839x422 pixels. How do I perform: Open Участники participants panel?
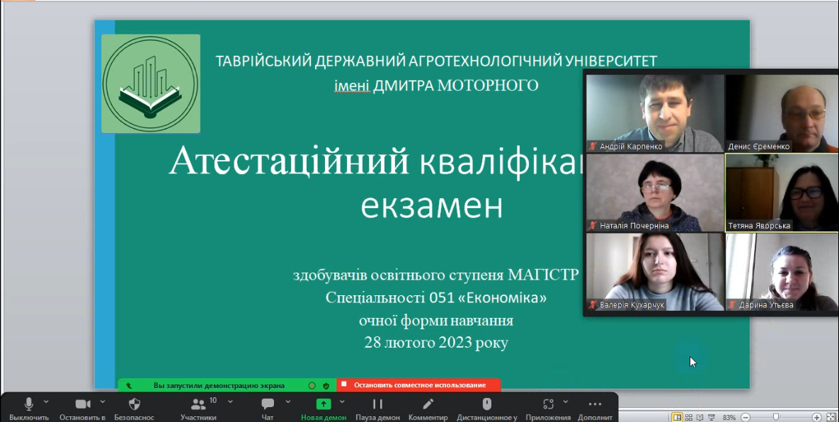(198, 409)
